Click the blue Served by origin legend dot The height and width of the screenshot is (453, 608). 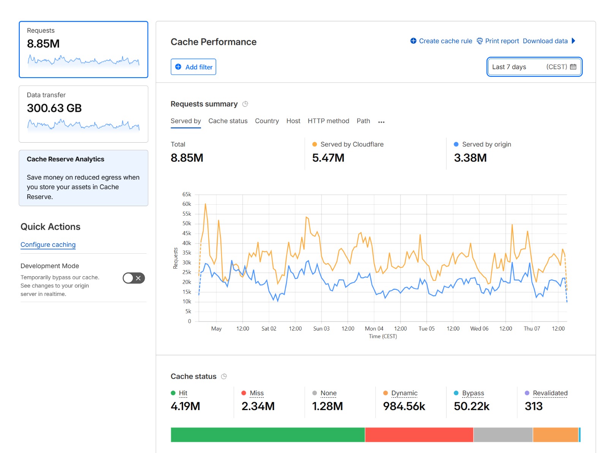(x=456, y=145)
